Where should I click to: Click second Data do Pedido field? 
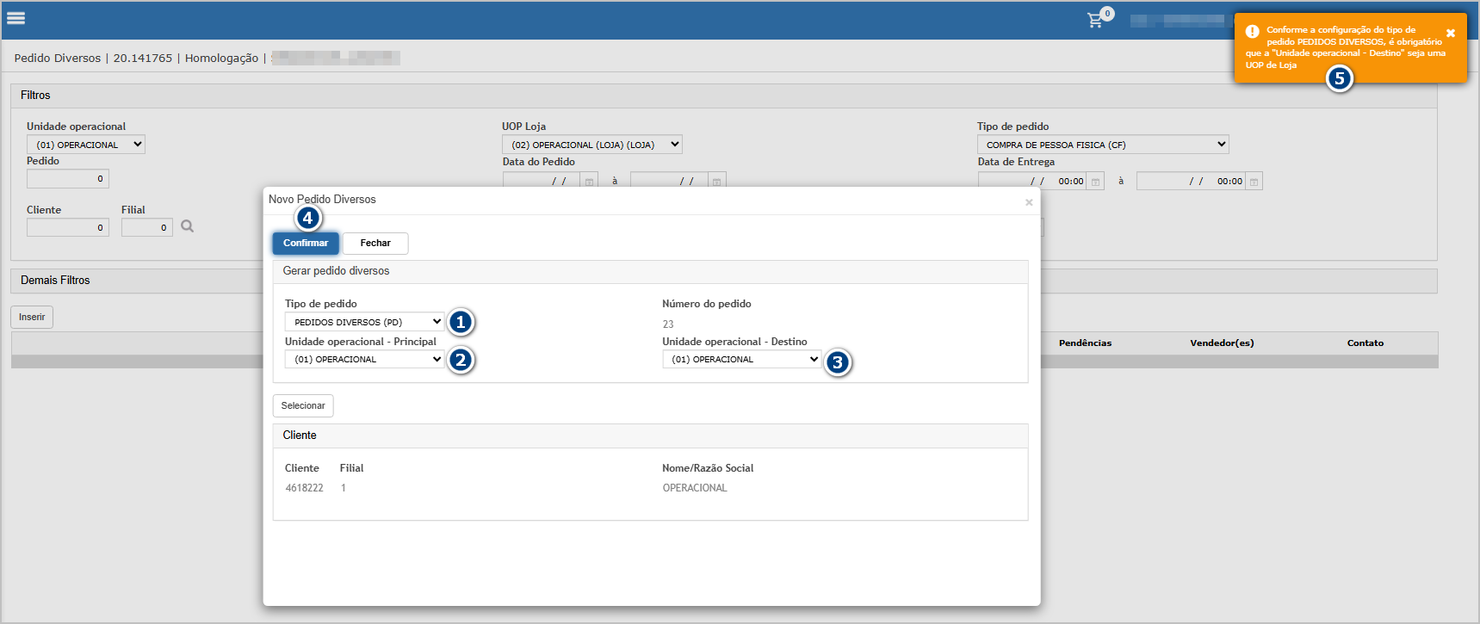point(669,182)
